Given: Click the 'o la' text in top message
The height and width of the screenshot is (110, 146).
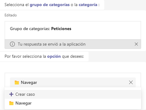Looking at the screenshot, I should pyautogui.click(x=74, y=5).
